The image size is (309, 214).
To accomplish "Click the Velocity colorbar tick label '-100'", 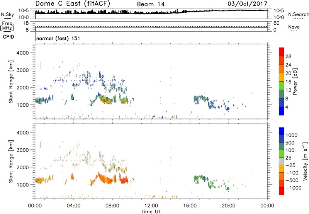I will [x=292, y=173].
